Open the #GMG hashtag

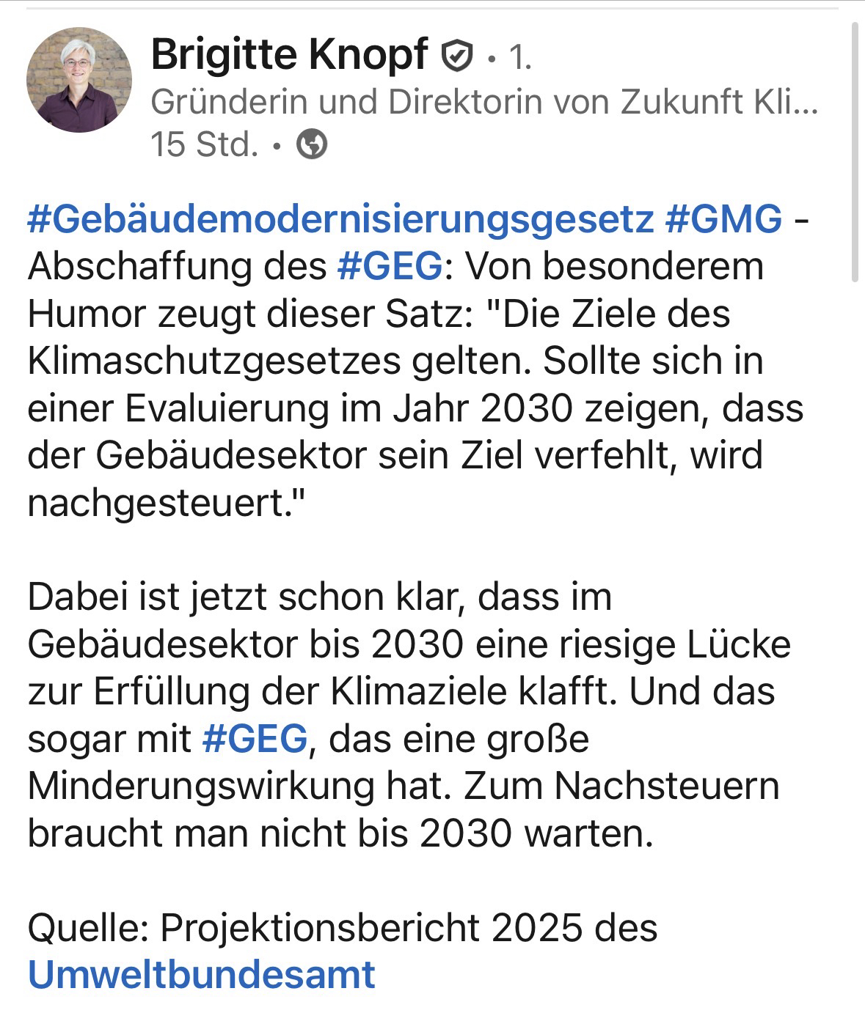click(x=723, y=219)
